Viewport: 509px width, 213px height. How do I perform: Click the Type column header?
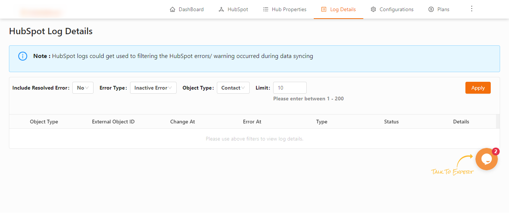pyautogui.click(x=322, y=122)
